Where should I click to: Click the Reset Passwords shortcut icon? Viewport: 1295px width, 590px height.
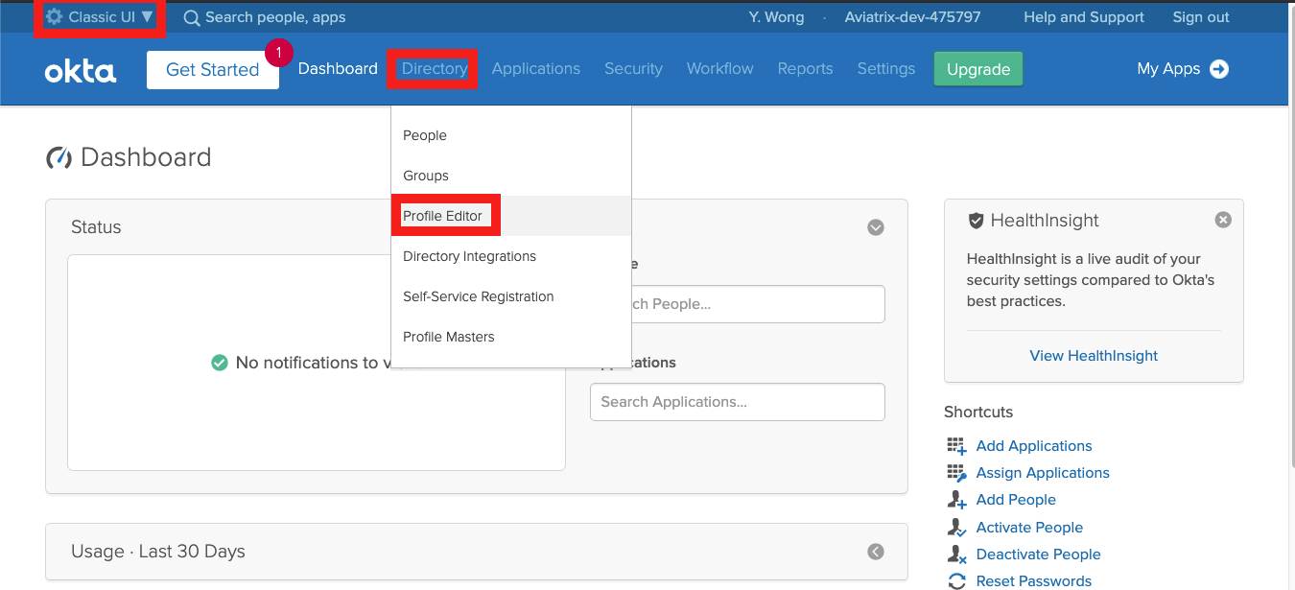(955, 581)
